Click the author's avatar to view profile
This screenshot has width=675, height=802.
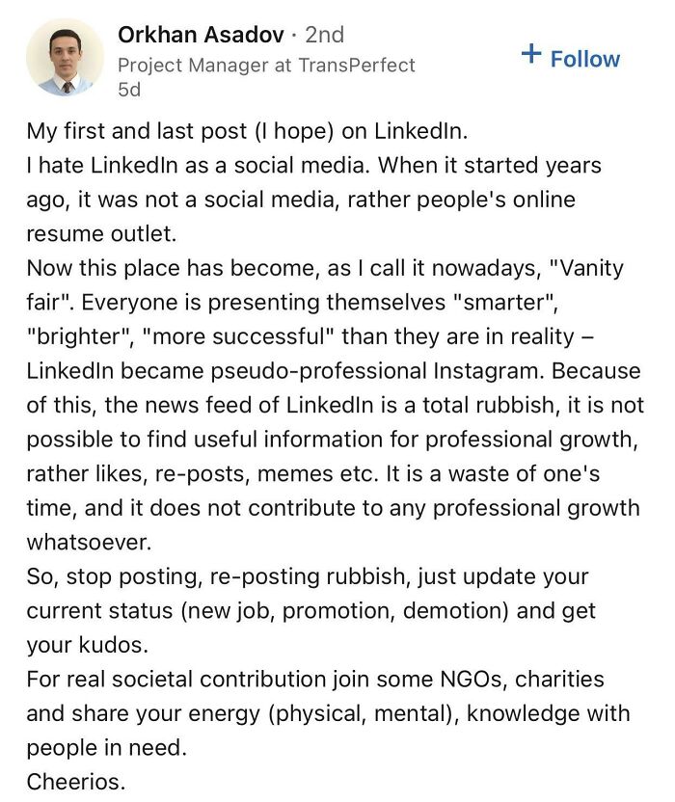(65, 56)
